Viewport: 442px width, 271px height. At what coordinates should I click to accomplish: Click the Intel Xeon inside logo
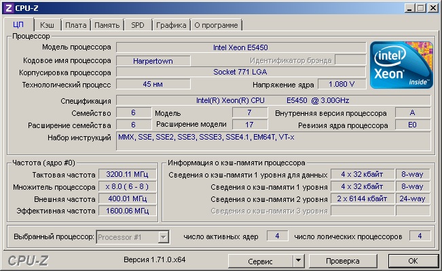401,65
